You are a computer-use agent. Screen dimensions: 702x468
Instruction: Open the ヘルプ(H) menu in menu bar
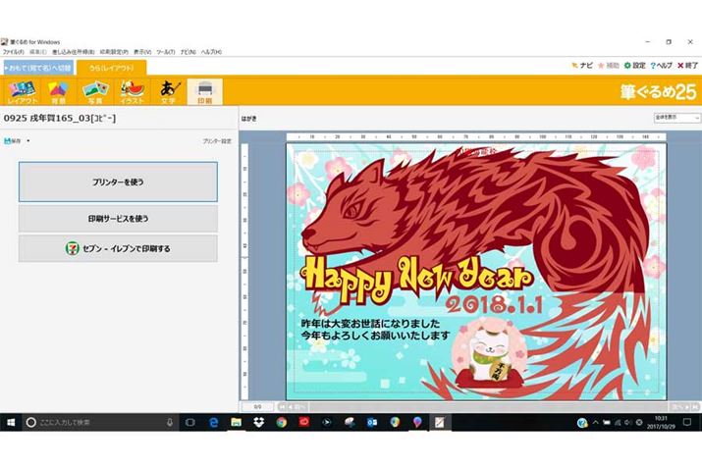[x=211, y=52]
